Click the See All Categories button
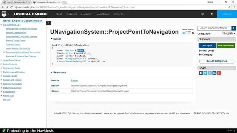The image size is (237, 133). tap(217, 61)
